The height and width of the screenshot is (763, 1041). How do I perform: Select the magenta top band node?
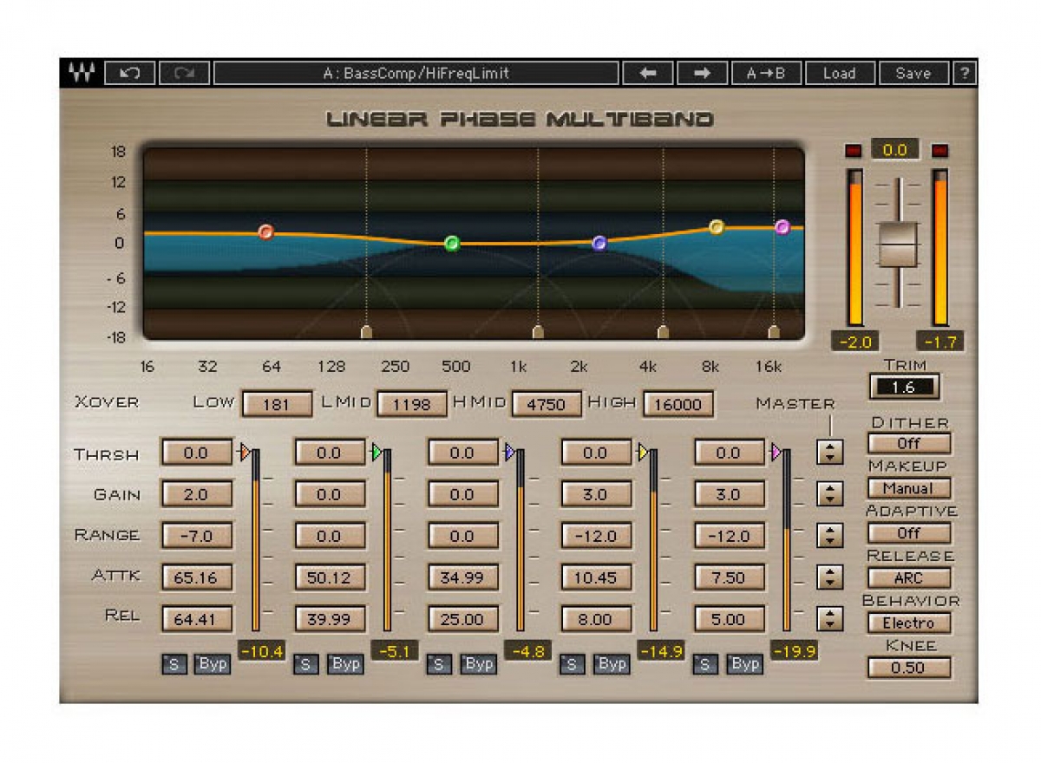point(782,227)
